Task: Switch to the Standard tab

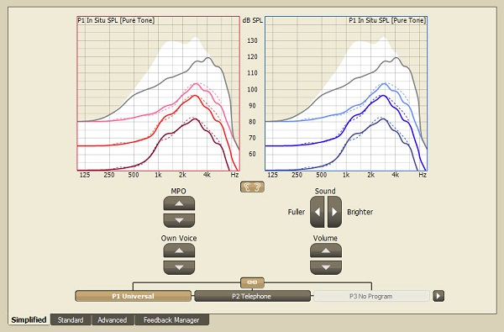Action: (x=71, y=319)
